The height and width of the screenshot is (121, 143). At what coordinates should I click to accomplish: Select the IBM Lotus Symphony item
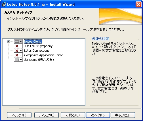point(38,46)
